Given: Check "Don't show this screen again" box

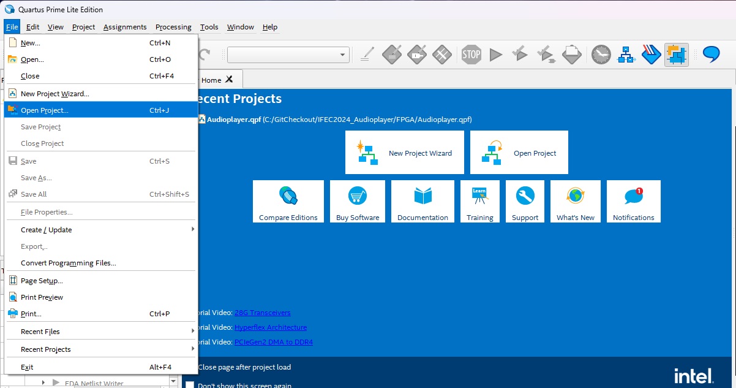Looking at the screenshot, I should pos(190,386).
